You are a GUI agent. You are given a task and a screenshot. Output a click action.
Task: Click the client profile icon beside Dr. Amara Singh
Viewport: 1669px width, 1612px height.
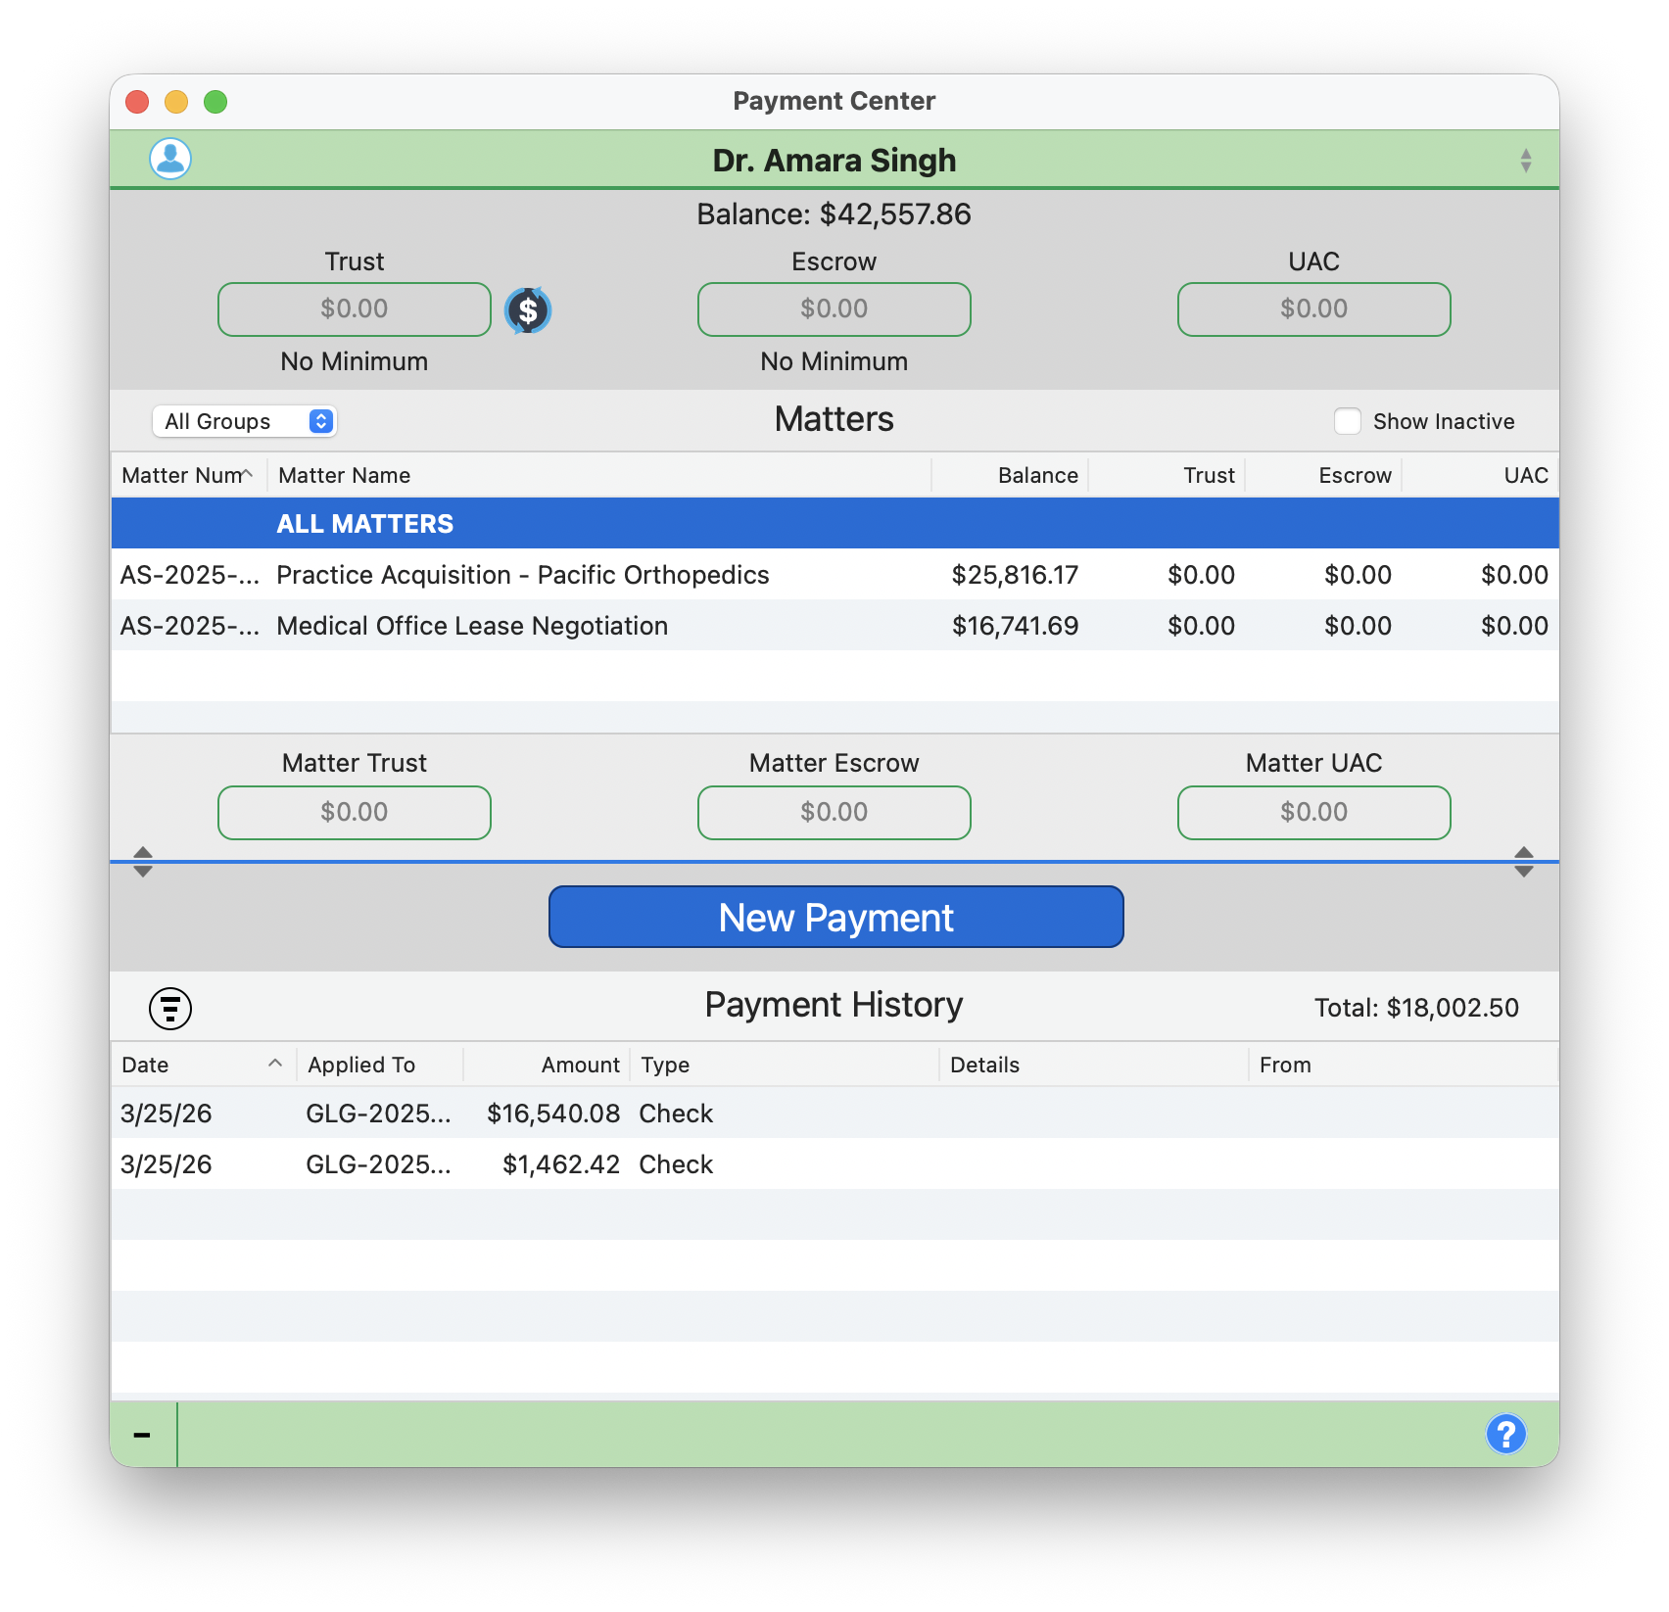(168, 159)
